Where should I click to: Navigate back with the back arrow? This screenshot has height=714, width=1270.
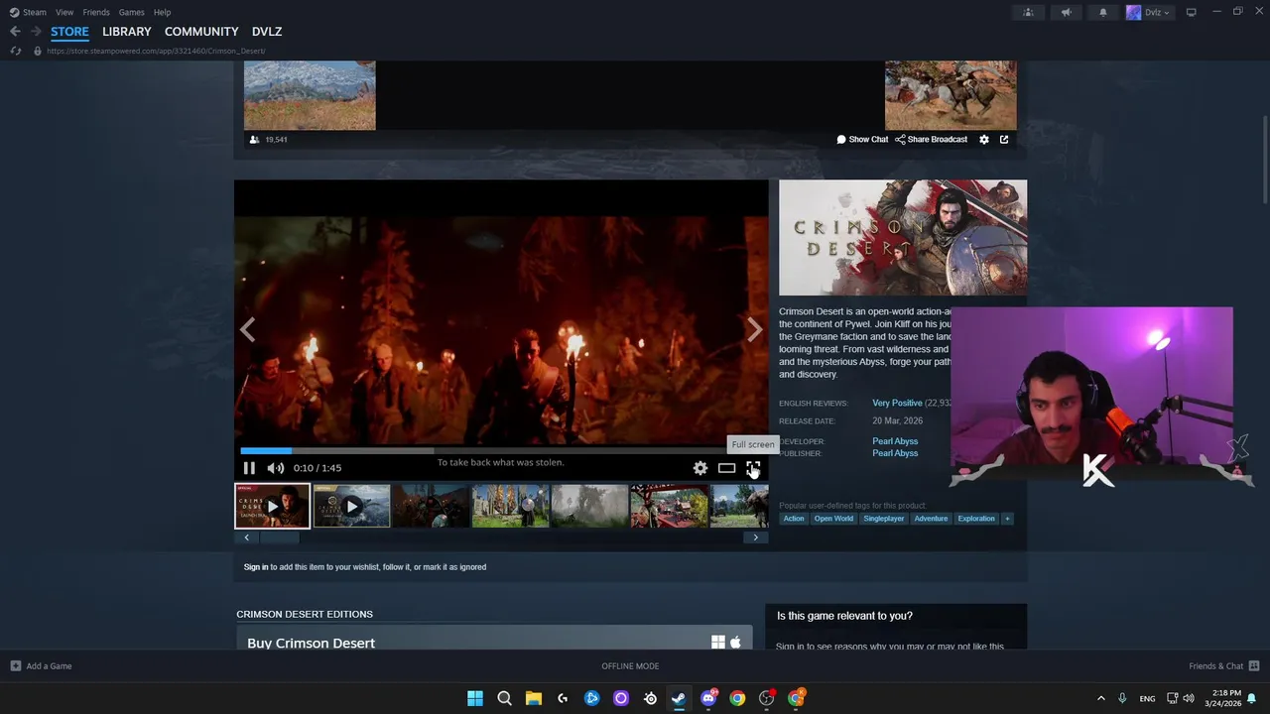[x=15, y=32]
